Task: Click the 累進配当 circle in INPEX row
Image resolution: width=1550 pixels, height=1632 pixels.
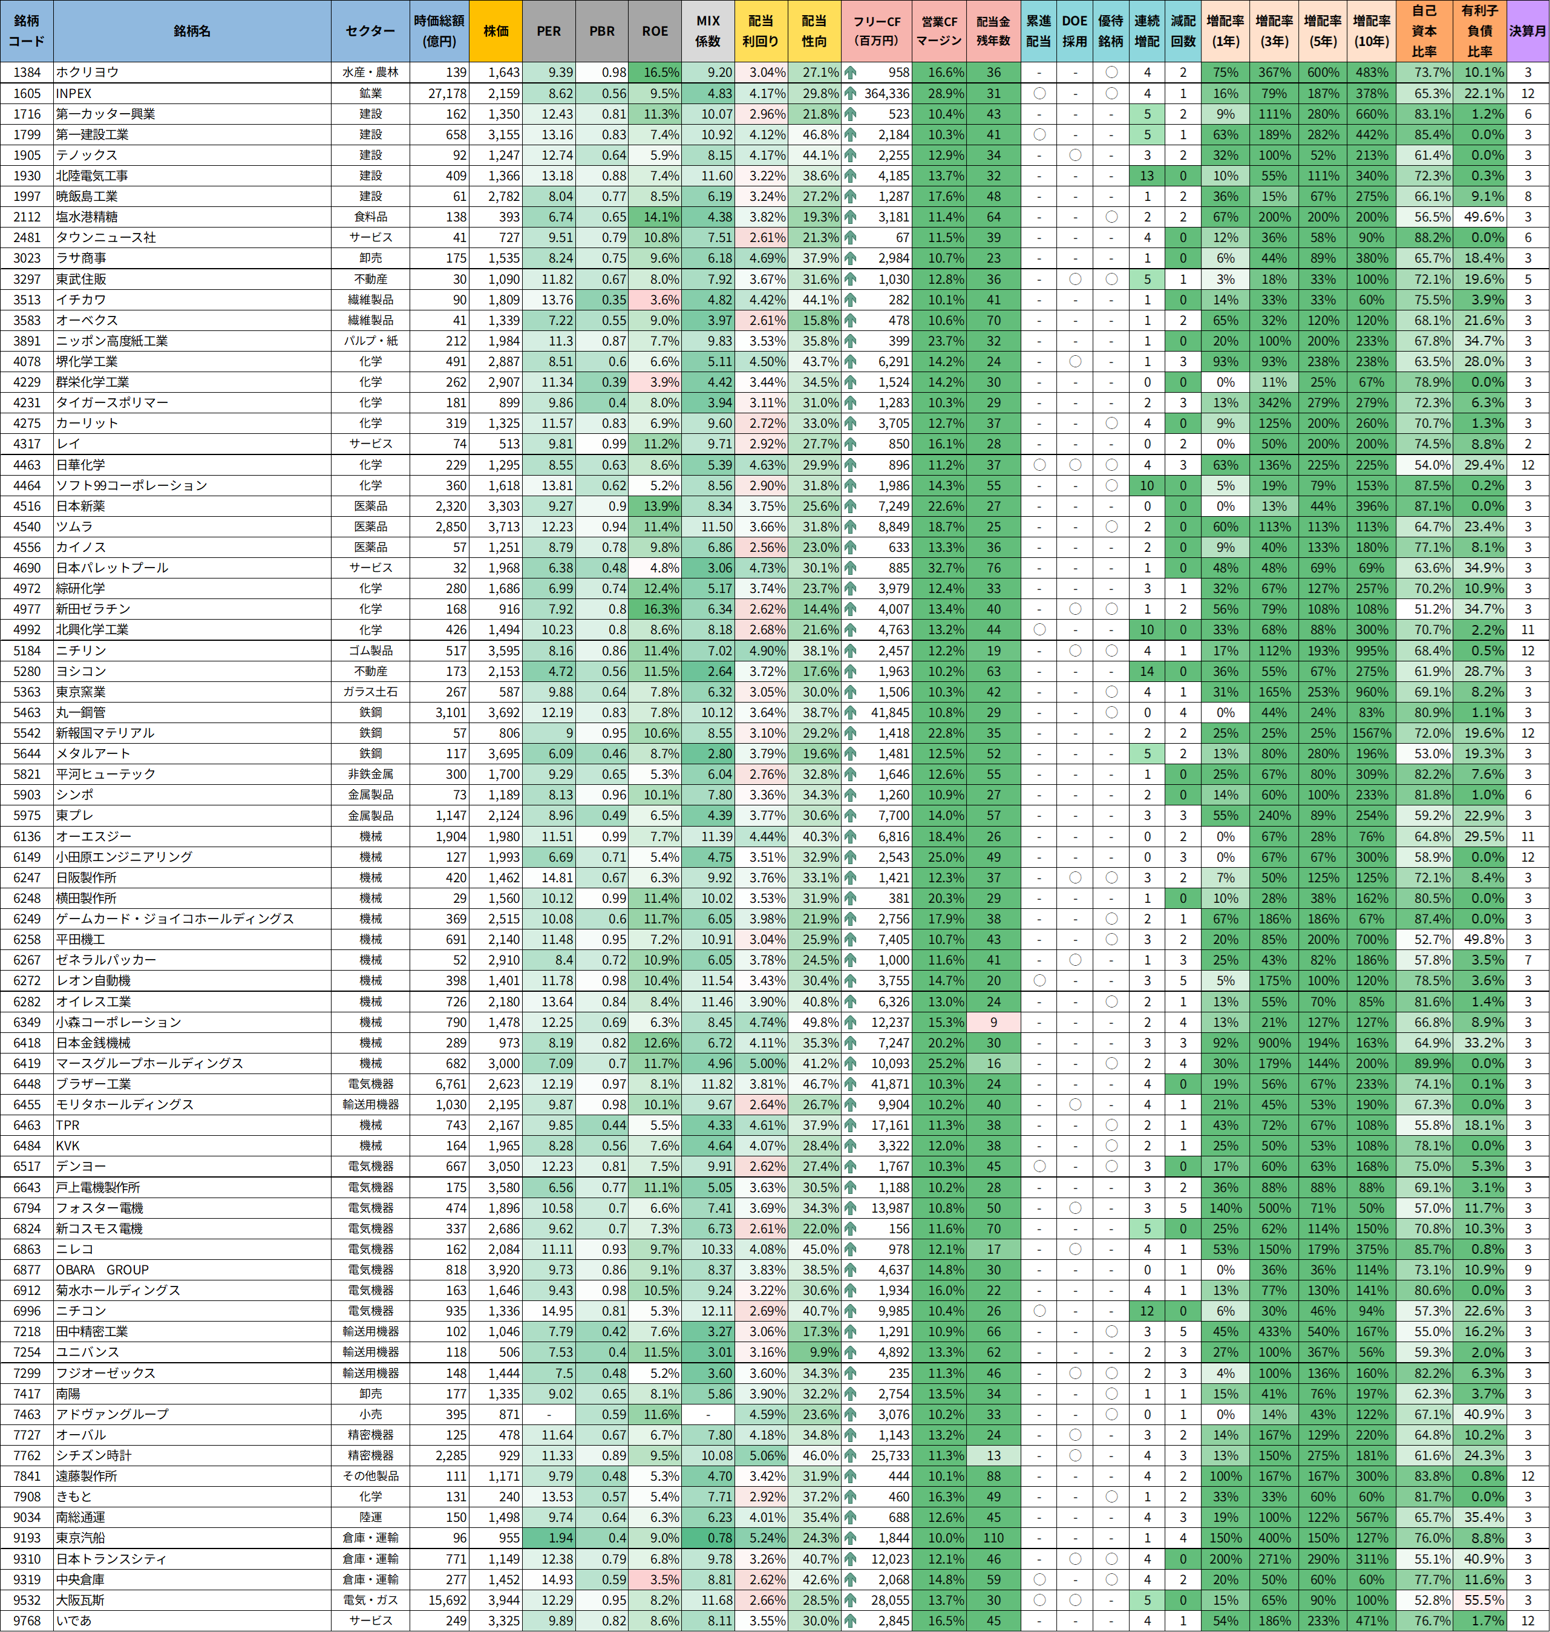Action: pyautogui.click(x=1039, y=93)
